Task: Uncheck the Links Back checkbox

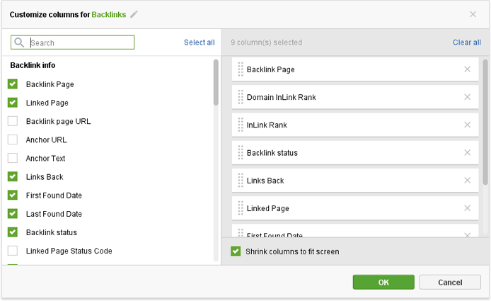Action: (13, 176)
